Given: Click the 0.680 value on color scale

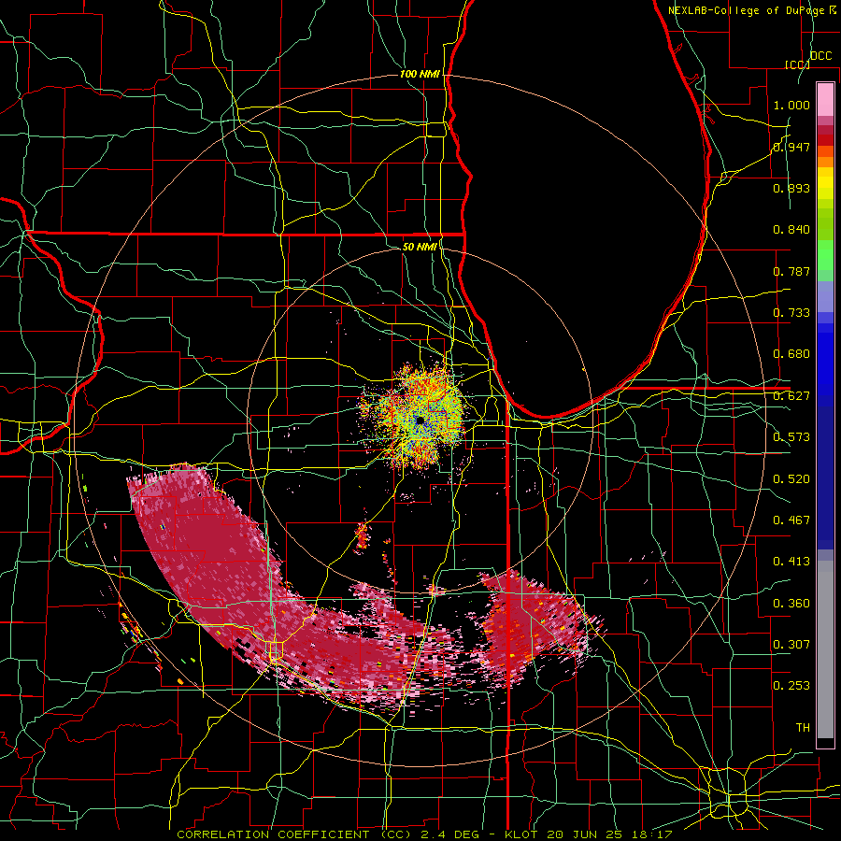Looking at the screenshot, I should coord(791,354).
